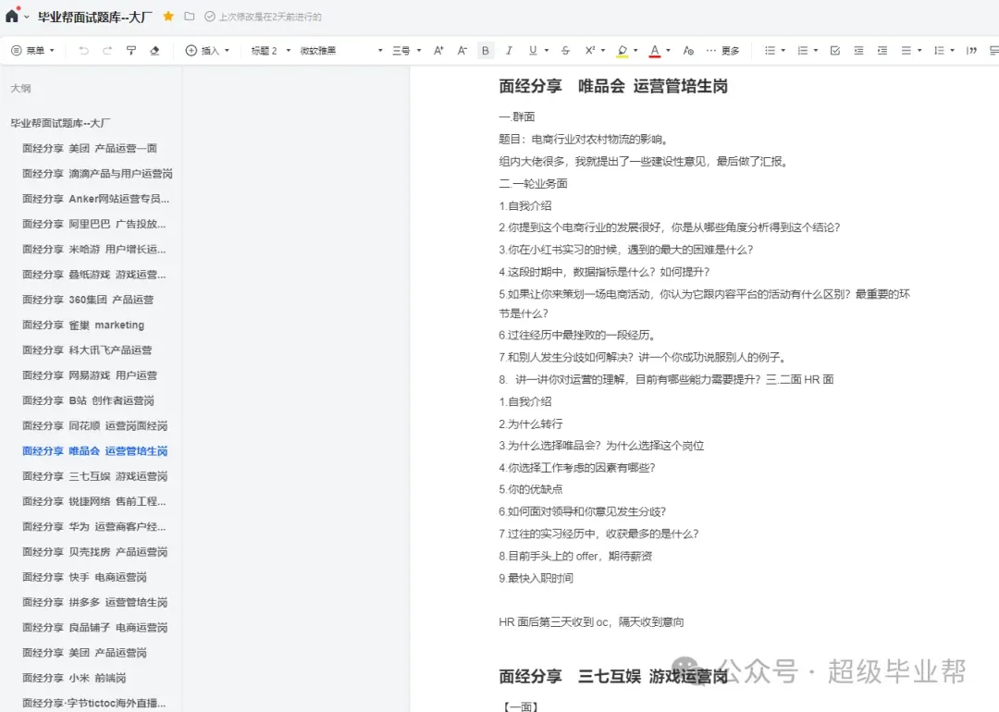Jump to 雀巢 marketing in outline
This screenshot has height=712, width=999.
(x=83, y=325)
